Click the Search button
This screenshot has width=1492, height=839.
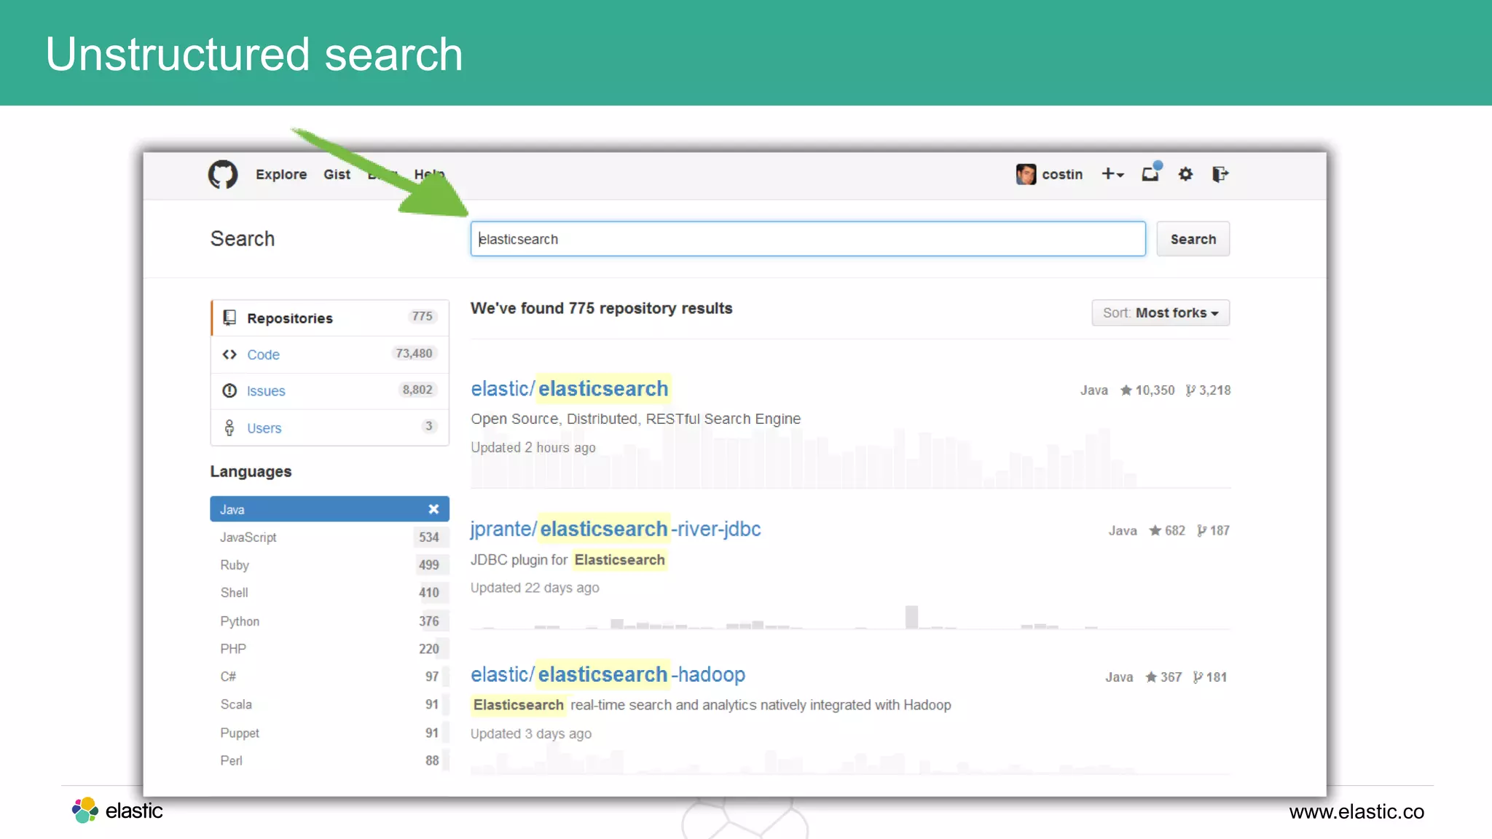[x=1193, y=239]
